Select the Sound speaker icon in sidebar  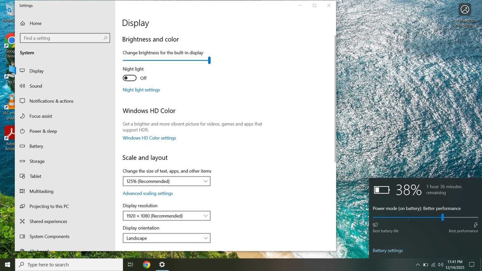[23, 86]
